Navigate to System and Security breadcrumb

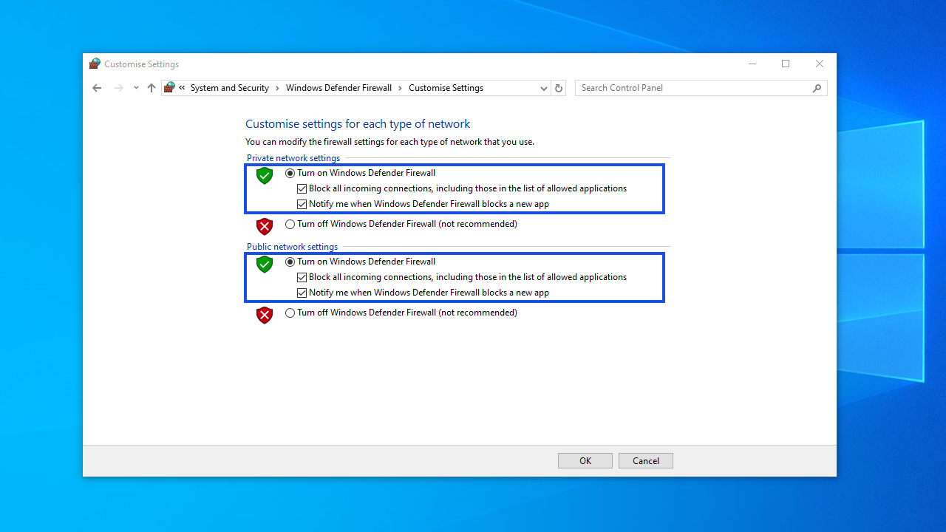pos(230,88)
